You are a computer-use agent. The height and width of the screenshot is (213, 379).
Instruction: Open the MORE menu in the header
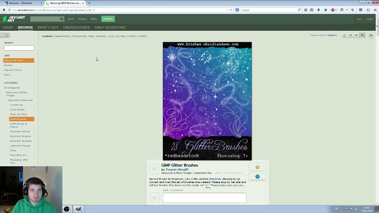(94, 19)
